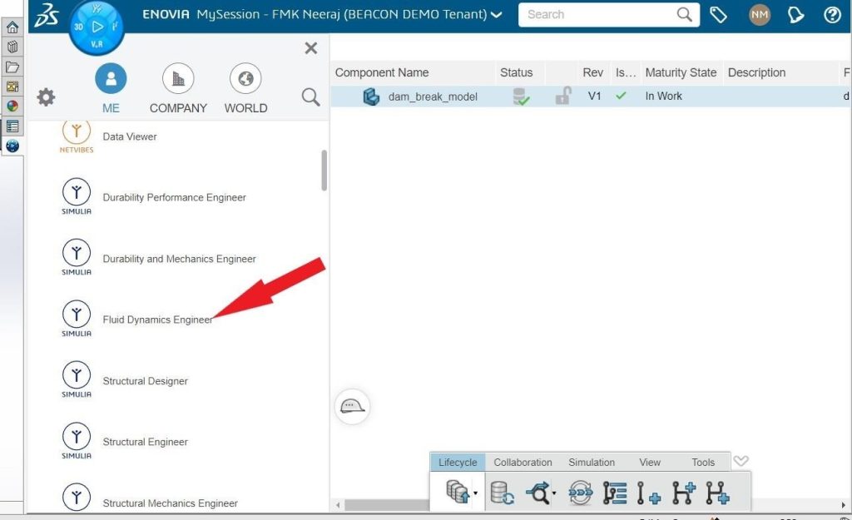Open Fluid Dynamics Engineer role

[x=157, y=319]
